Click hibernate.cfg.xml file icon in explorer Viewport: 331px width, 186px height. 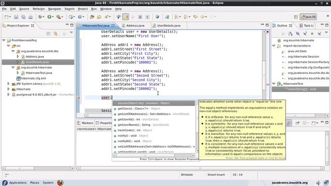pos(19,79)
